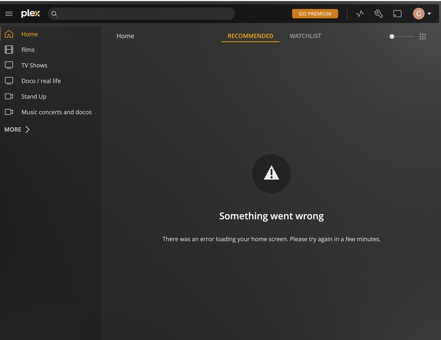Expand the account dropdown arrow

point(429,14)
